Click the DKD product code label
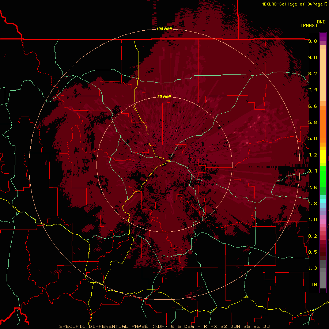329x329 pixels. [x=321, y=22]
